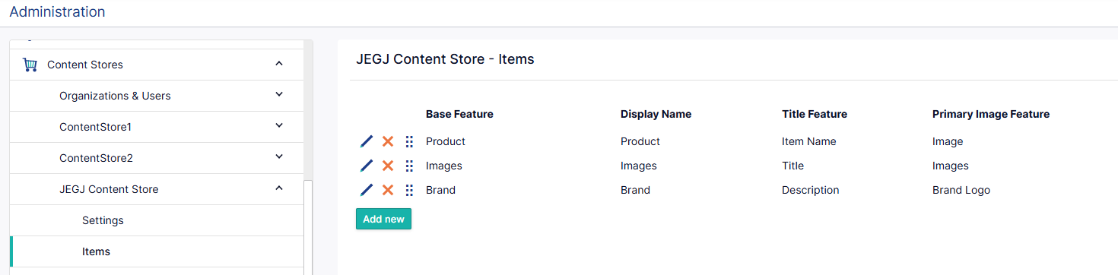Click the 'Brand Logo' cell
Screen dimensions: 1118x275
pyautogui.click(x=961, y=190)
